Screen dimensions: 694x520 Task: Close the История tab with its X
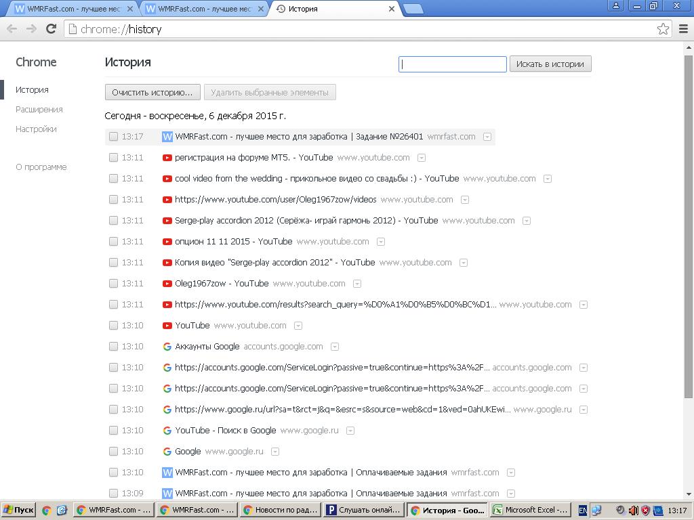tap(391, 9)
